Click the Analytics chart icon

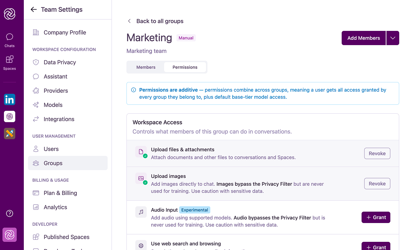[x=36, y=207]
